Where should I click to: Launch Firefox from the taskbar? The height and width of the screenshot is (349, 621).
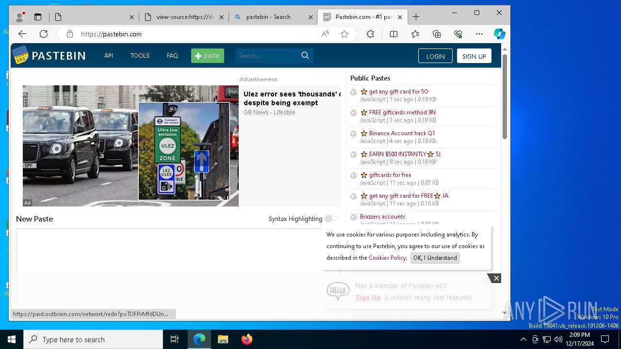246,339
